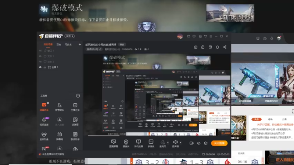Expand speaker options arrow
This screenshot has width=294, height=165.
(180, 143)
